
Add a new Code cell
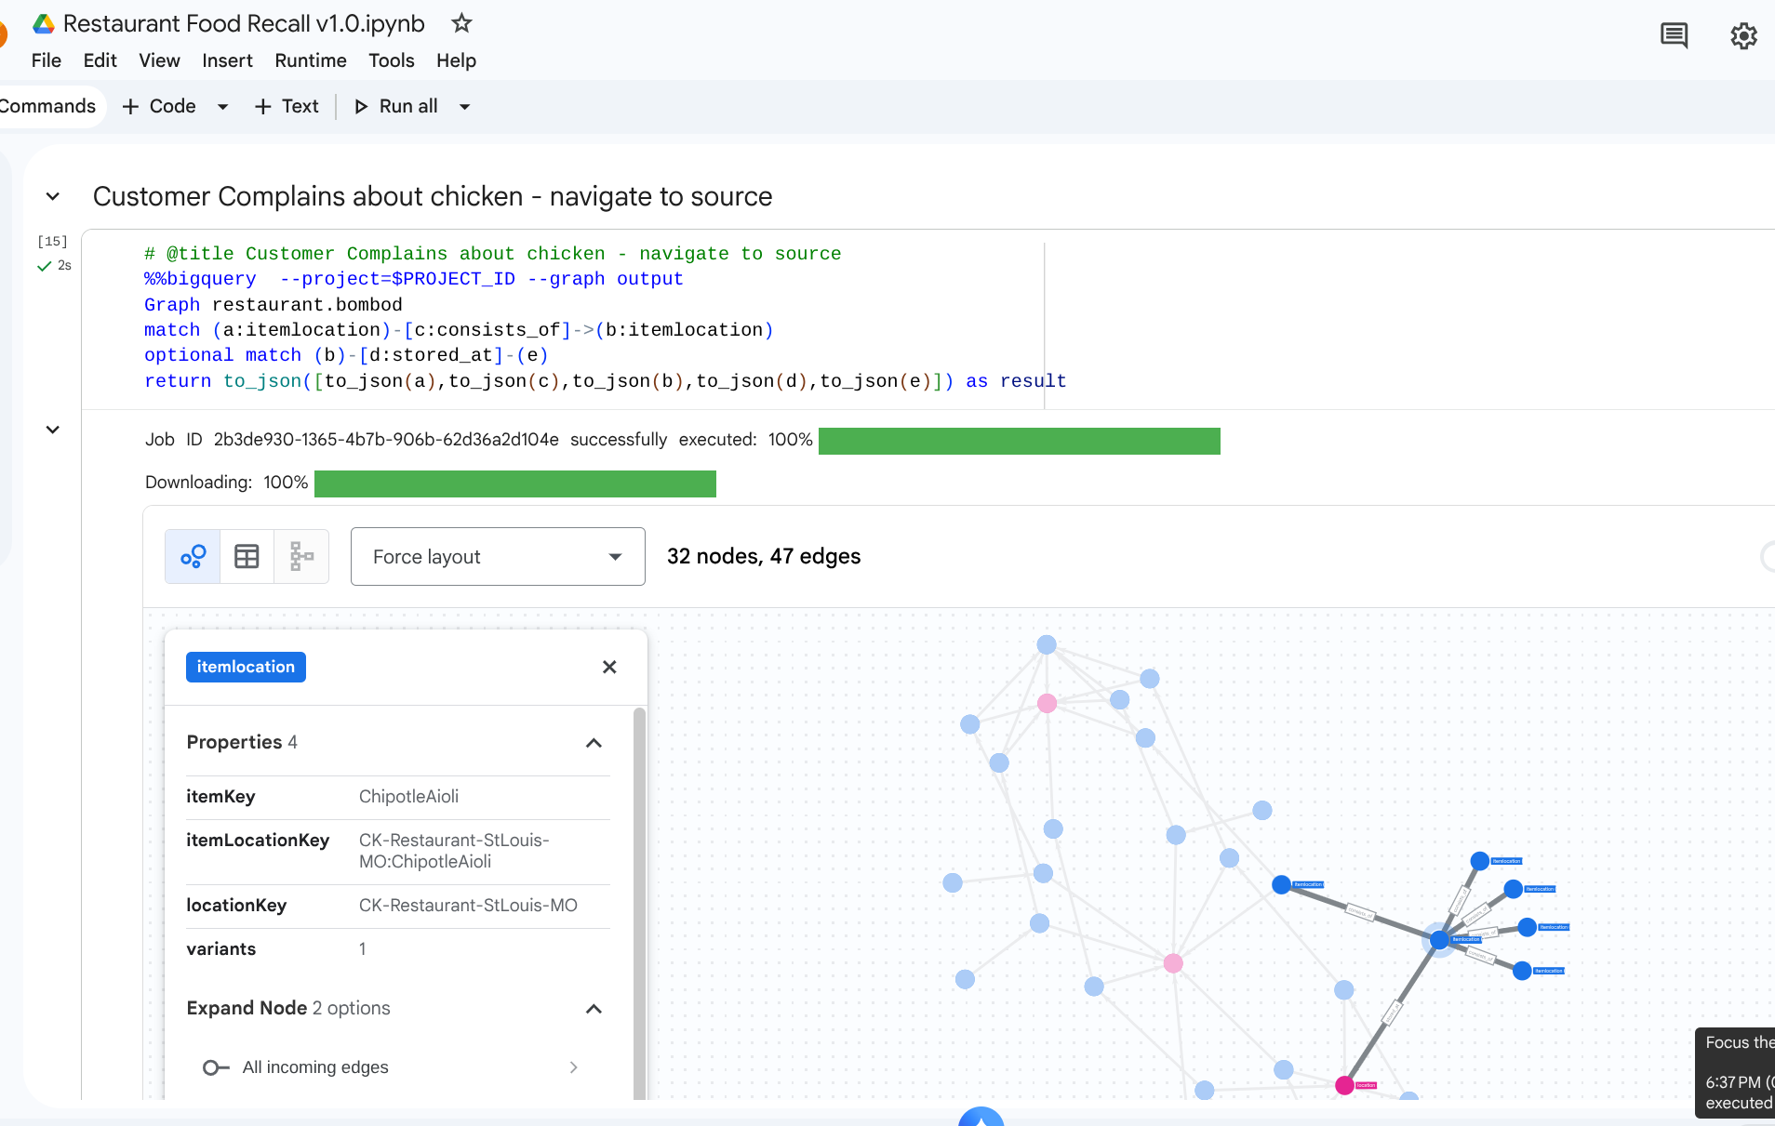159,107
